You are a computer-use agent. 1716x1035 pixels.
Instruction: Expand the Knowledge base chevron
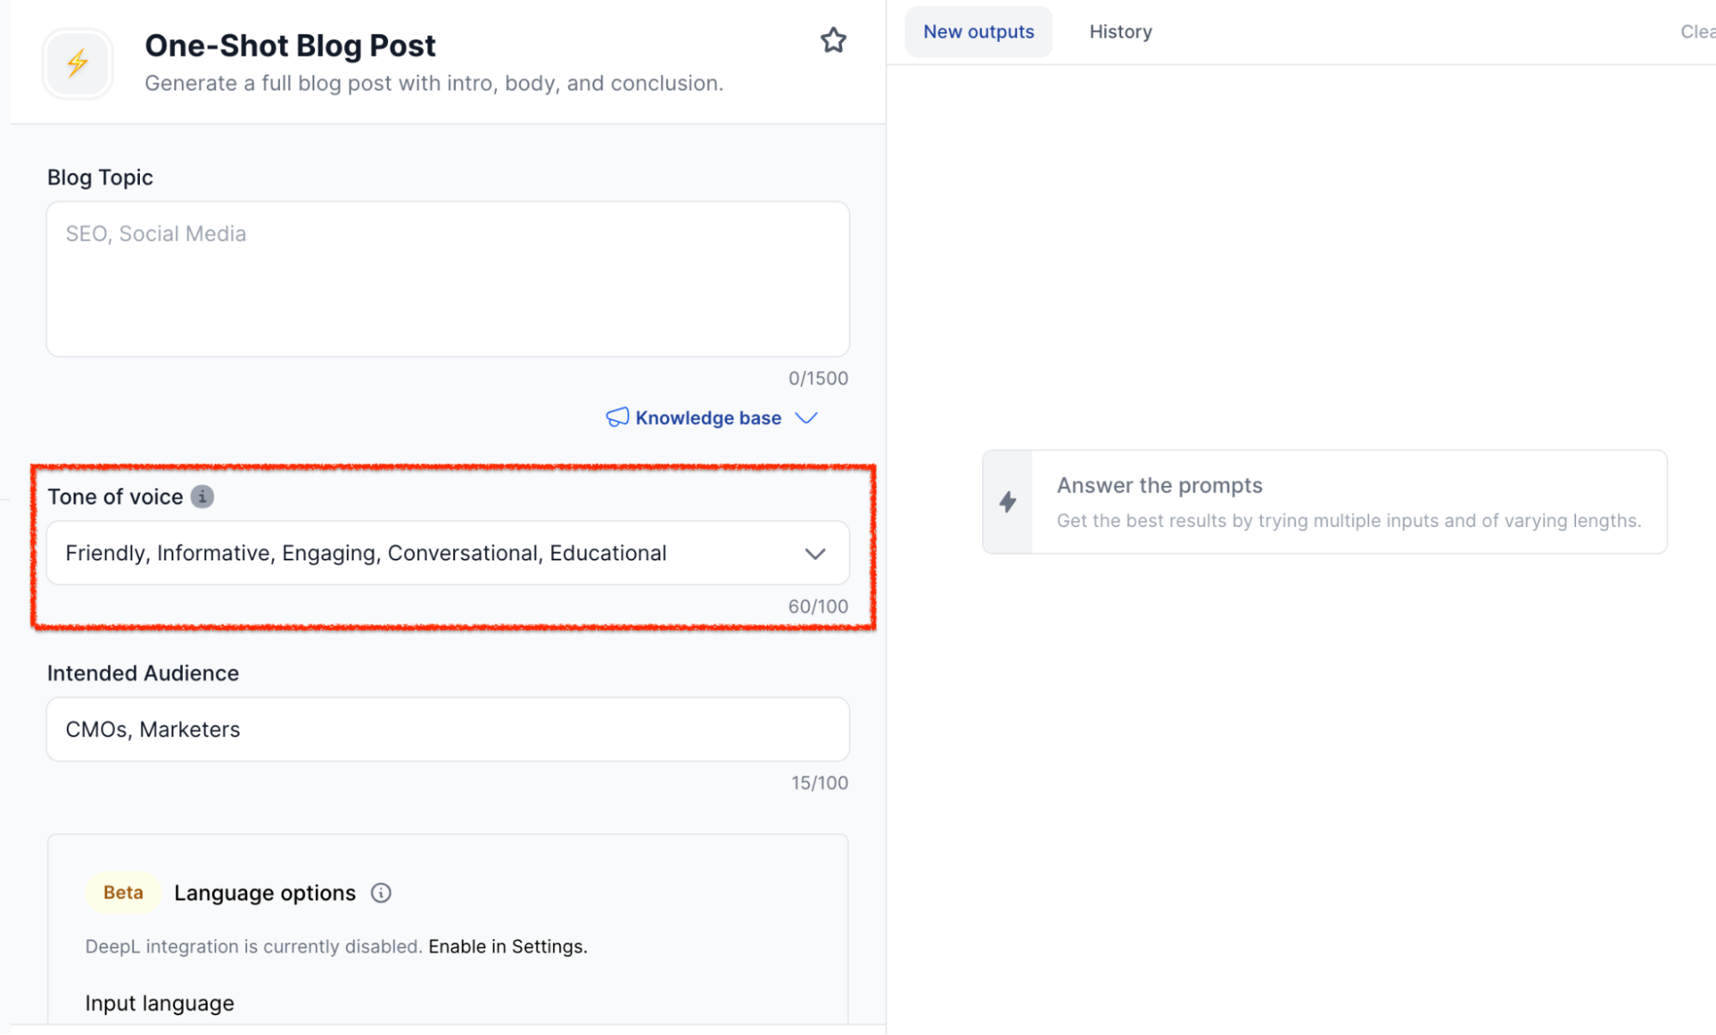tap(806, 418)
